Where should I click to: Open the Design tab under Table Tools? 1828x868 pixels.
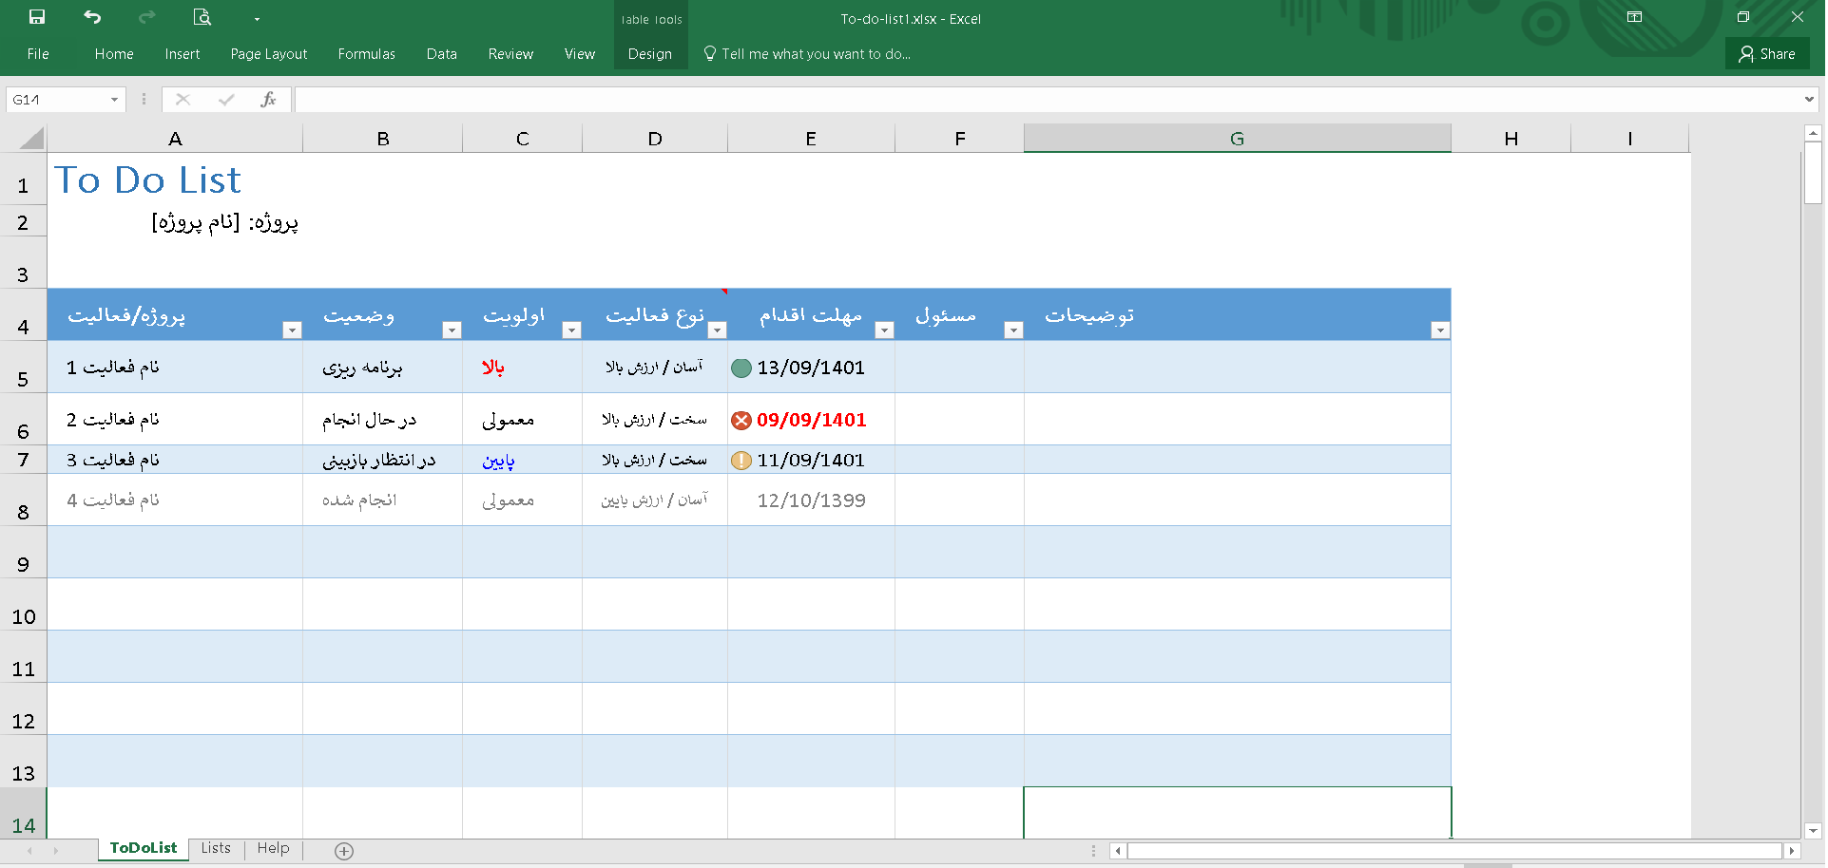coord(650,53)
